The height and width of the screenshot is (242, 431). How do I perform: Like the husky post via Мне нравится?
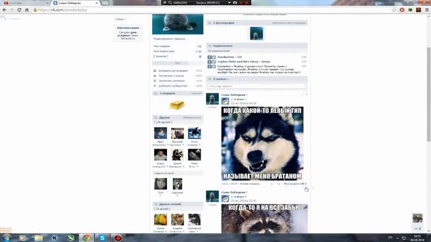(x=295, y=184)
